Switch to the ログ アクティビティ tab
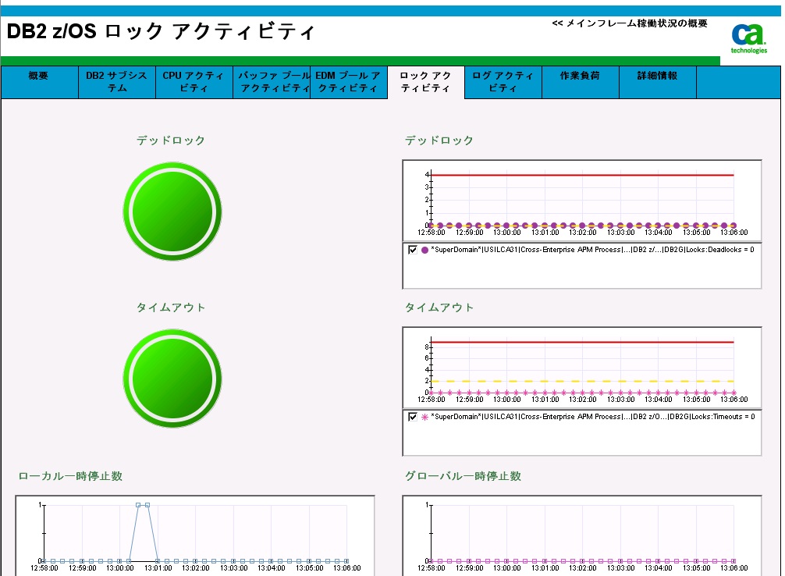Image resolution: width=785 pixels, height=576 pixels. 503,81
